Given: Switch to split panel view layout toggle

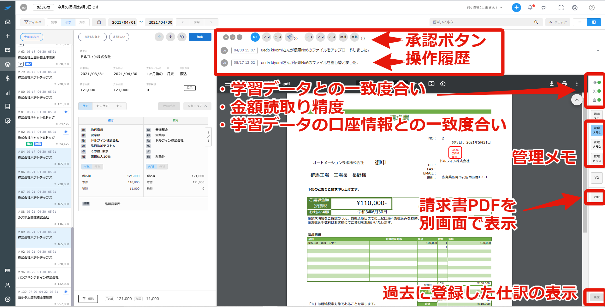Looking at the screenshot, I should 594,22.
